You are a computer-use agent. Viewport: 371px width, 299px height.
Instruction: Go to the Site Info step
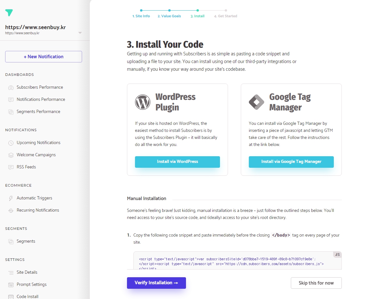pyautogui.click(x=141, y=16)
